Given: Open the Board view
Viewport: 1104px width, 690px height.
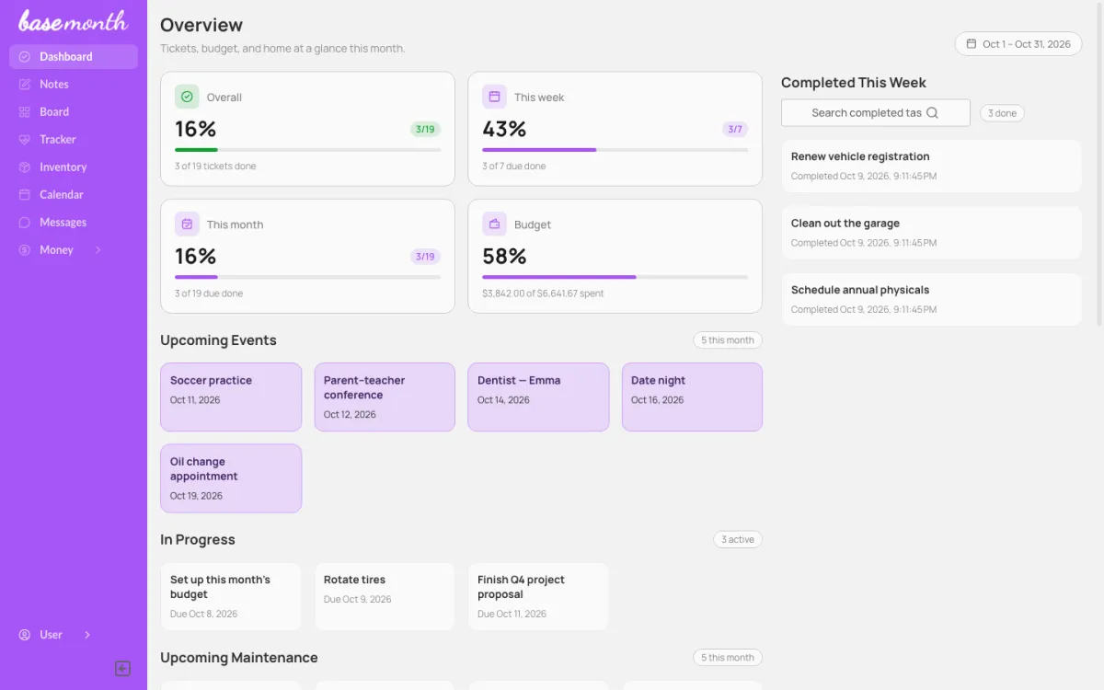Looking at the screenshot, I should 74,112.
